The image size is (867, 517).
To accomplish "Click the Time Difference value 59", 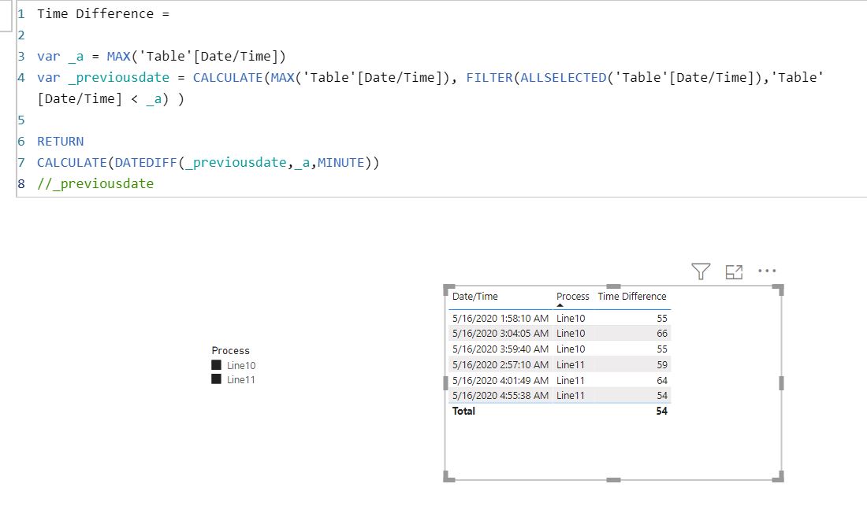I will [662, 364].
